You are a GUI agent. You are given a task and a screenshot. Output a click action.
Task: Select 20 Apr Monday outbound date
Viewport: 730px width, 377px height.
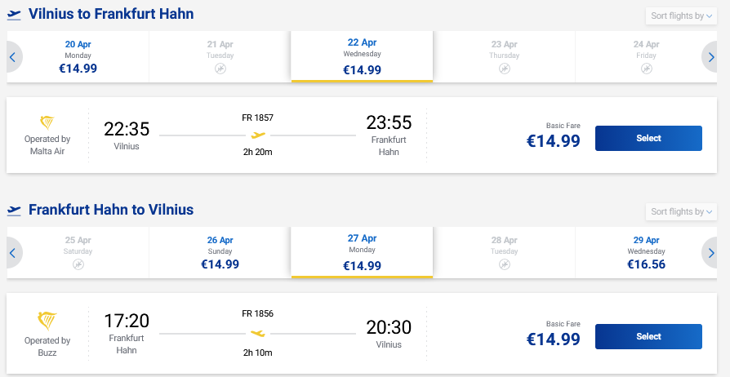pyautogui.click(x=78, y=56)
